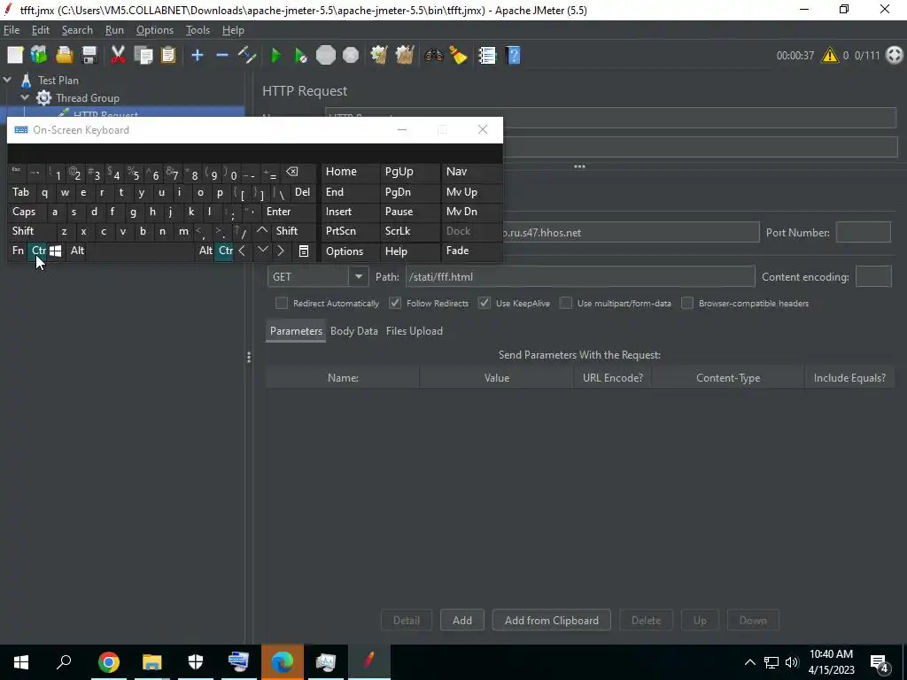Click the Nav key on On-Screen Keyboard
Viewport: 907px width, 680px height.
472,172
